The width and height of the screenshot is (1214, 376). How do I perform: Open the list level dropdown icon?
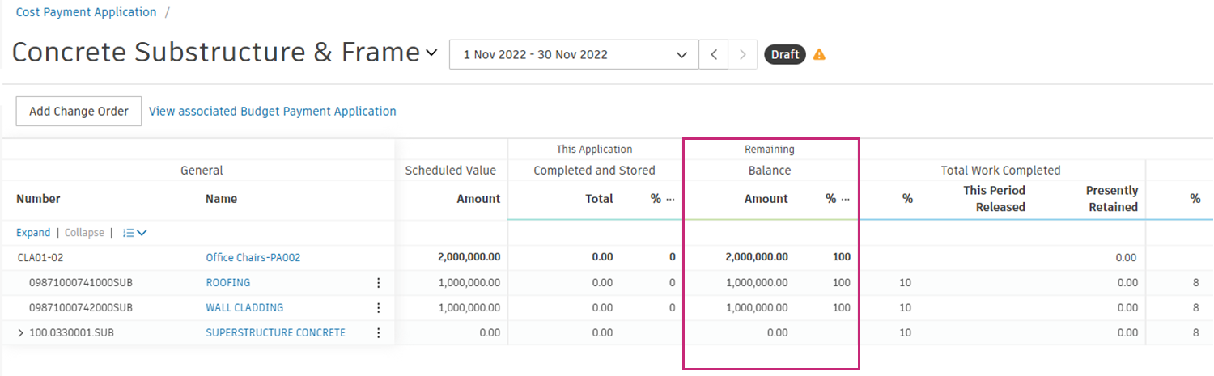134,233
